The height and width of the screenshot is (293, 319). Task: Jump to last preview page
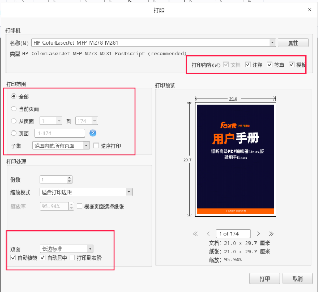(271, 234)
